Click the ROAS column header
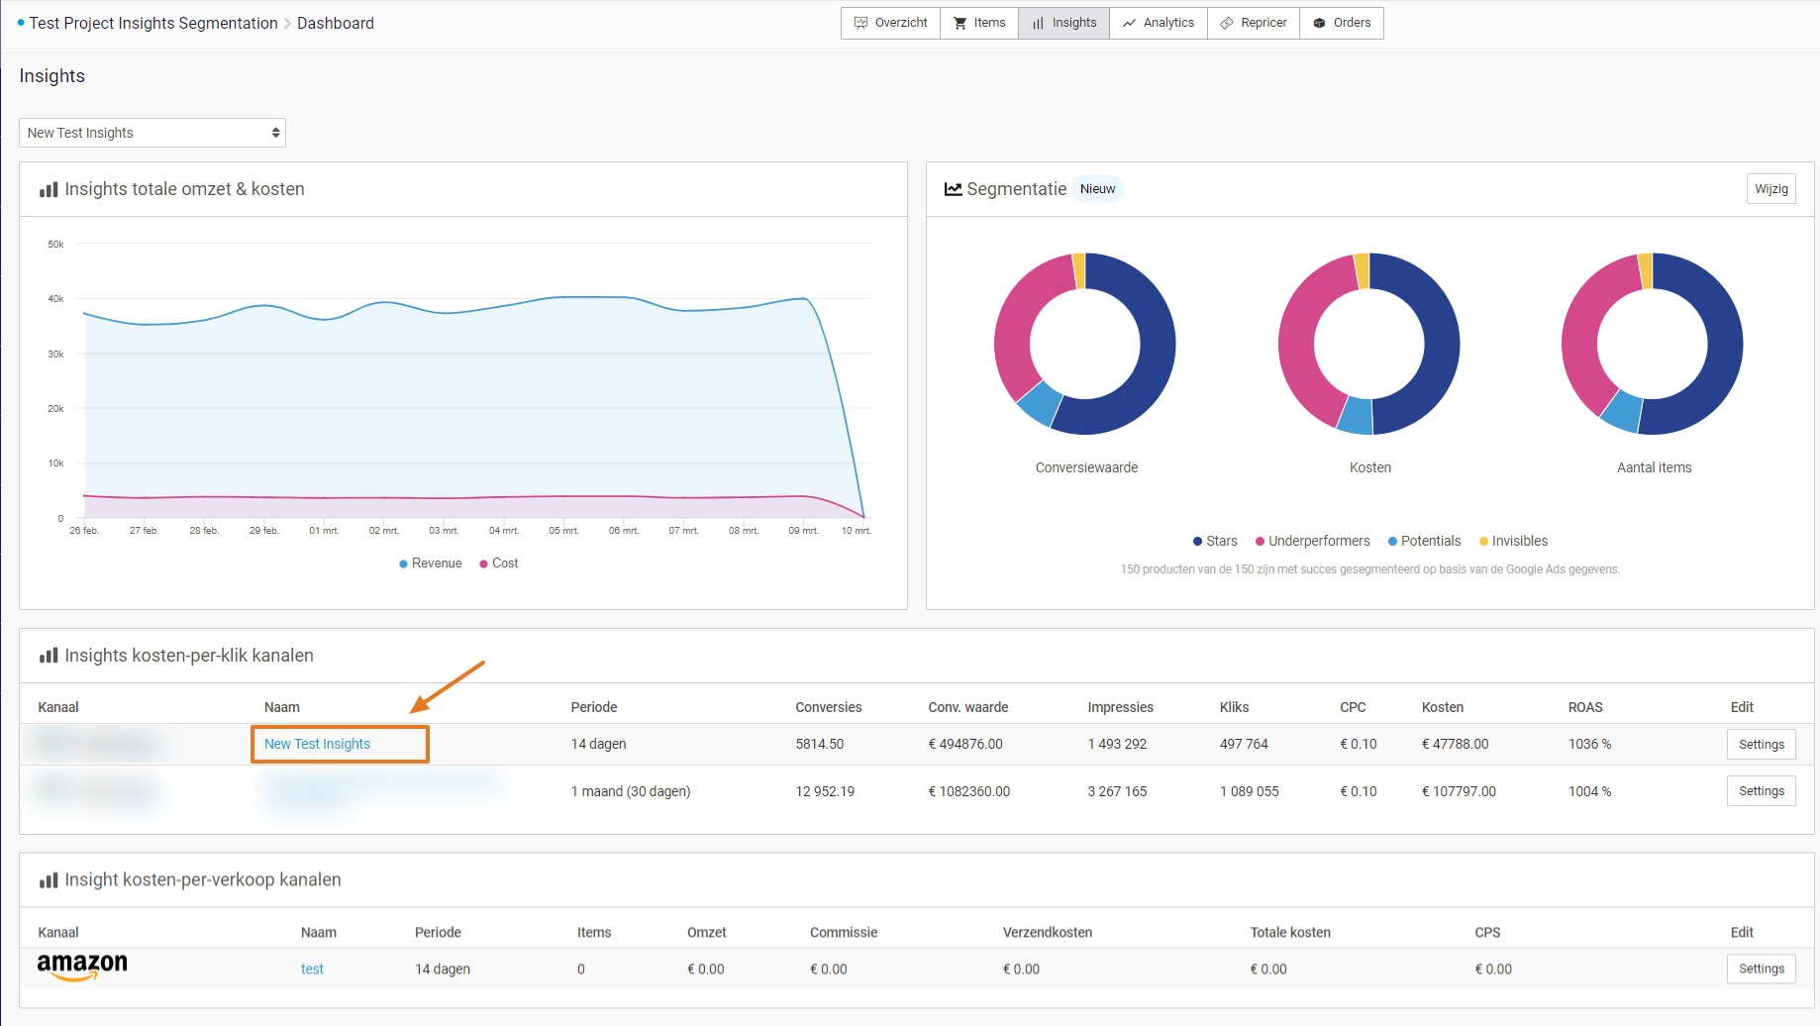 (1585, 707)
